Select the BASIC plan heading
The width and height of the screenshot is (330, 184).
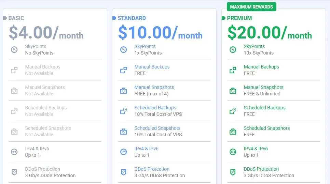tap(16, 18)
